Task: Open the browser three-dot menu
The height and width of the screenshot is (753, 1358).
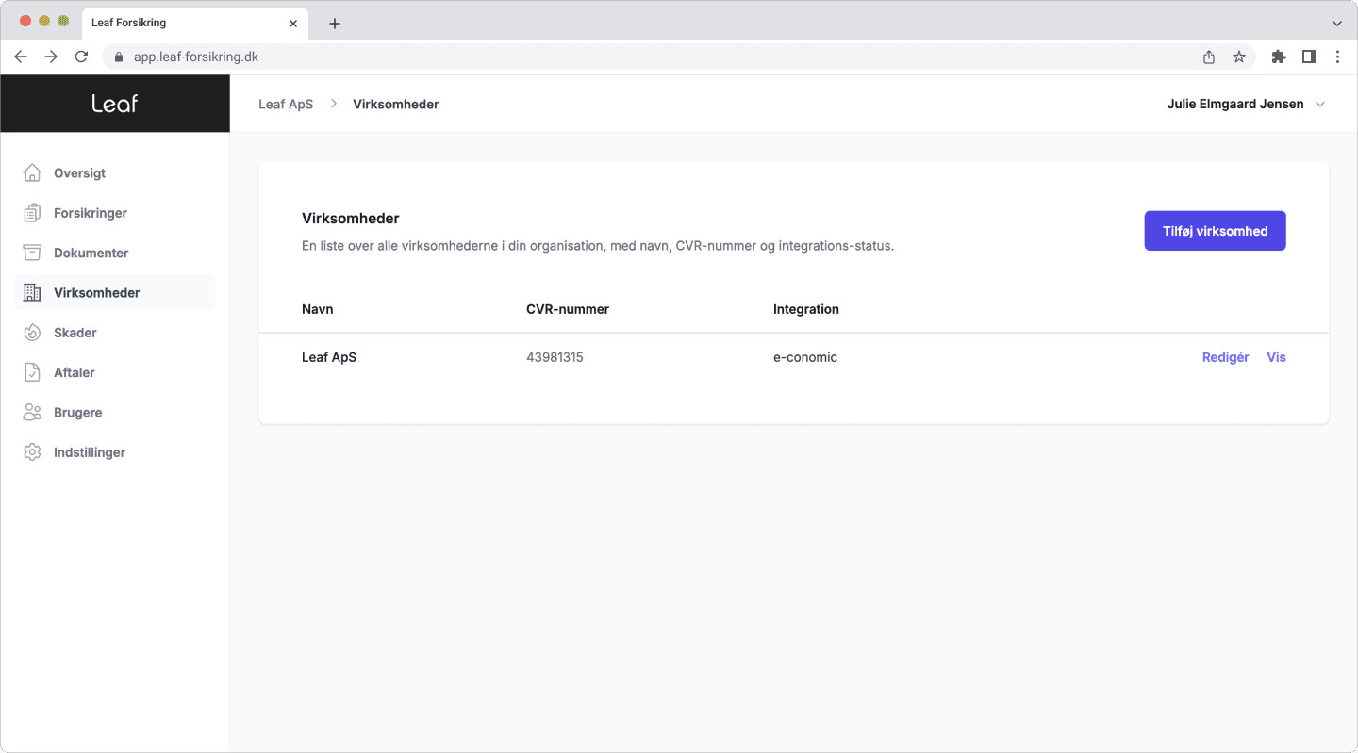Action: 1337,57
